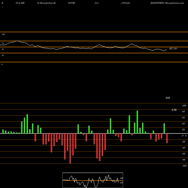Open the mini oscillator chart thumbnail

click(93, 180)
